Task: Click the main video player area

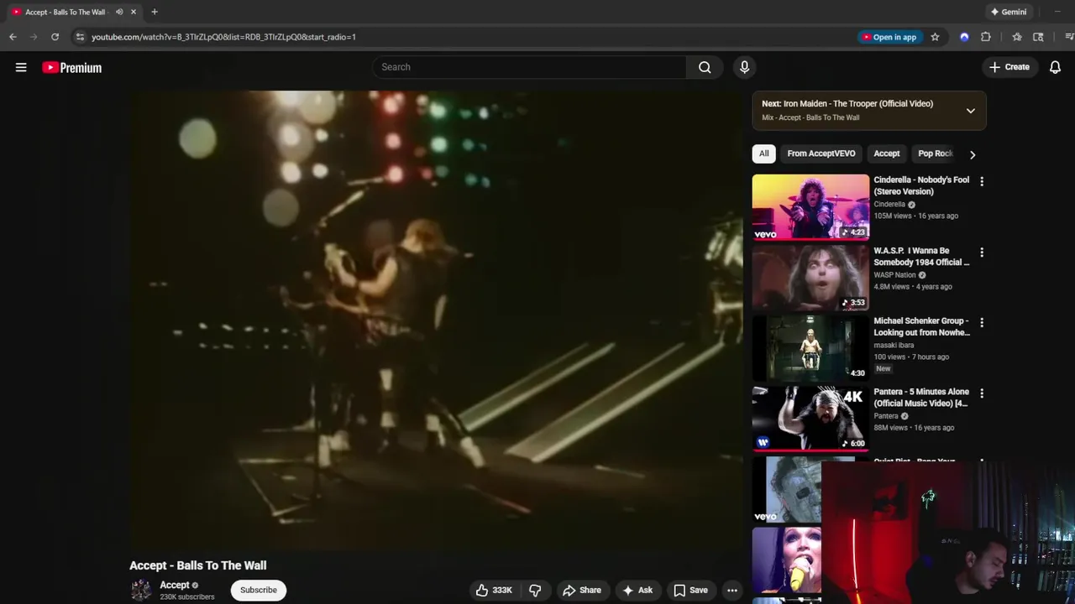Action: point(436,320)
